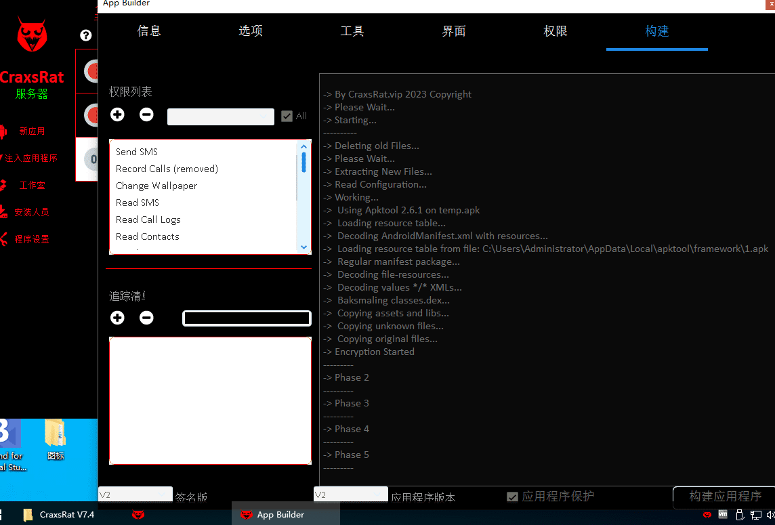Image resolution: width=775 pixels, height=525 pixels.
Task: Select "Read Contacts" in the list
Action: tap(147, 236)
